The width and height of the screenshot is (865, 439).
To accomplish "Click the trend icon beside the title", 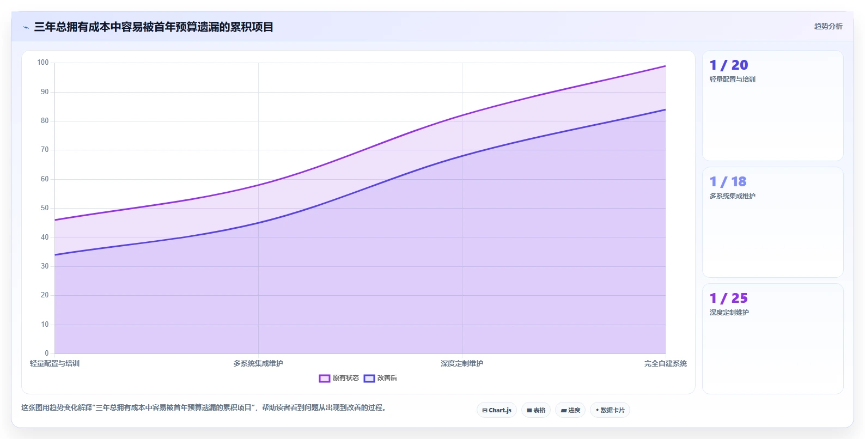I will [26, 27].
